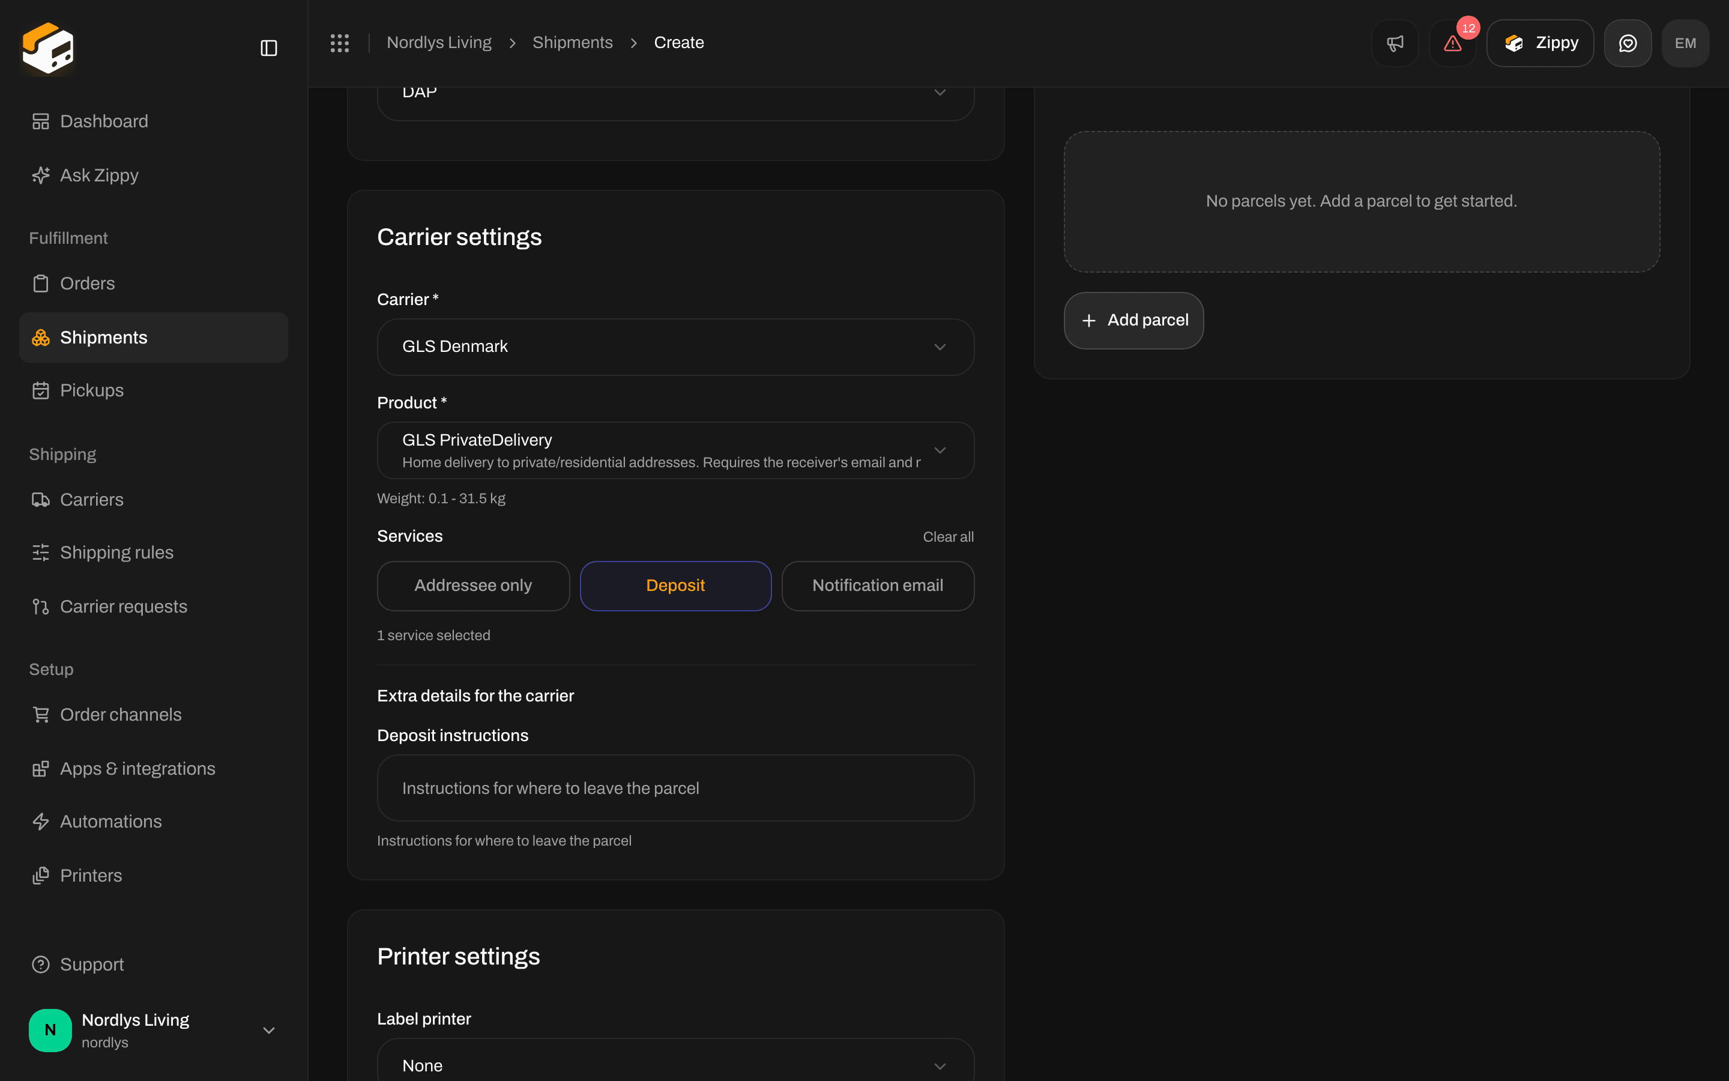Open the Printers page

(154, 875)
